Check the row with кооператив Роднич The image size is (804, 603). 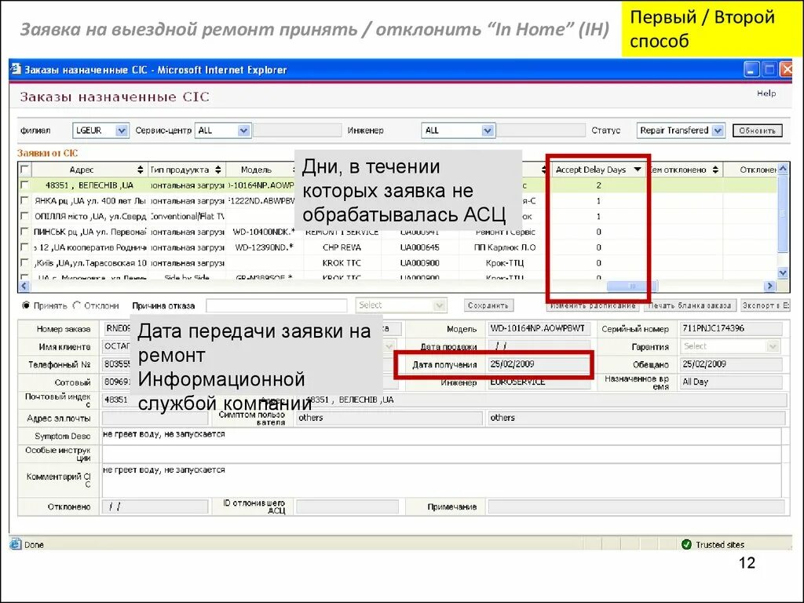(x=24, y=247)
